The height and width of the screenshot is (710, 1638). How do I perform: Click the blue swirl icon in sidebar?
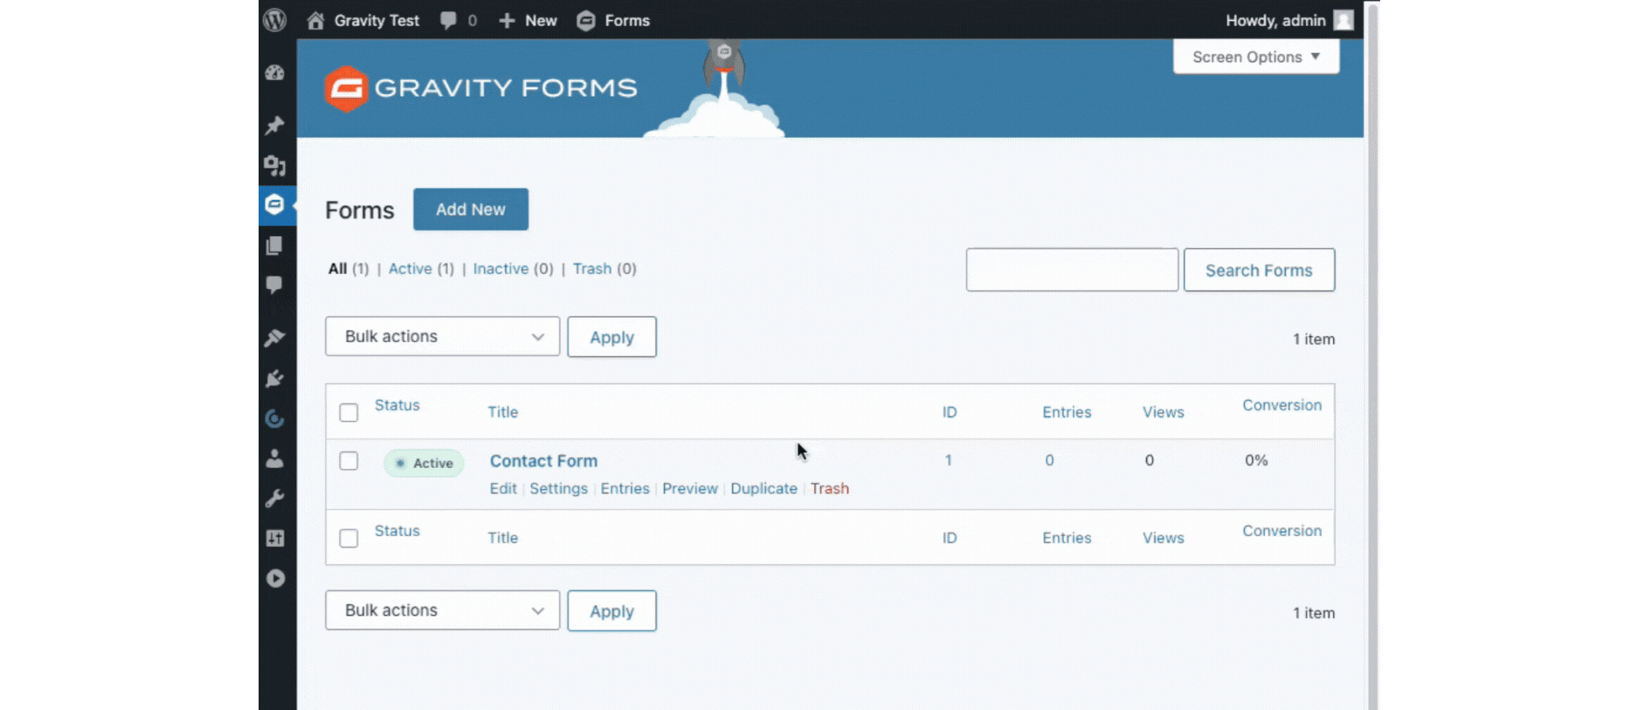coord(275,418)
